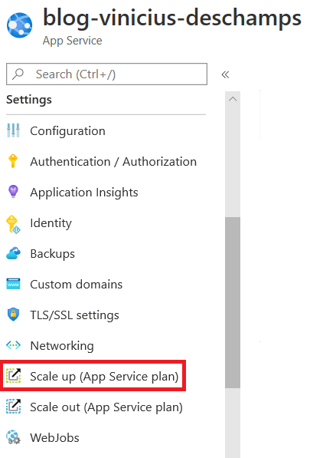Click the Scale up icon

click(x=14, y=376)
